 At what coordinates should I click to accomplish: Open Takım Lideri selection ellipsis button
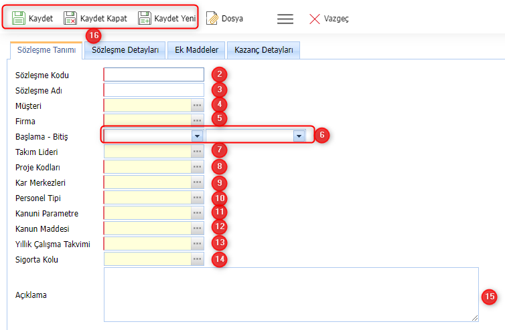click(198, 152)
